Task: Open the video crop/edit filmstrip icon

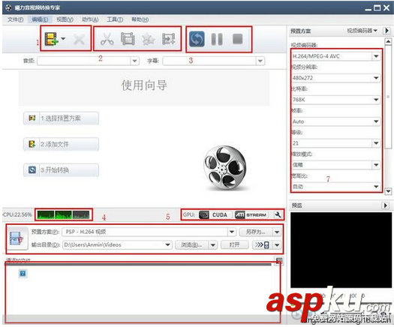Action: pos(128,39)
